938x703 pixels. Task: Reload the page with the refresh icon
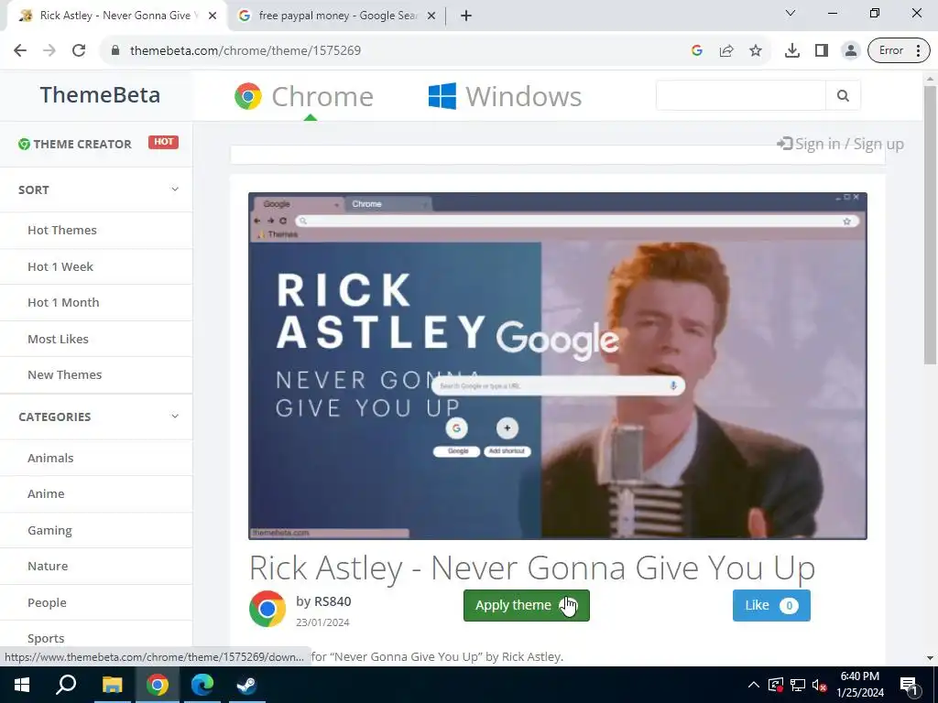[x=79, y=50]
